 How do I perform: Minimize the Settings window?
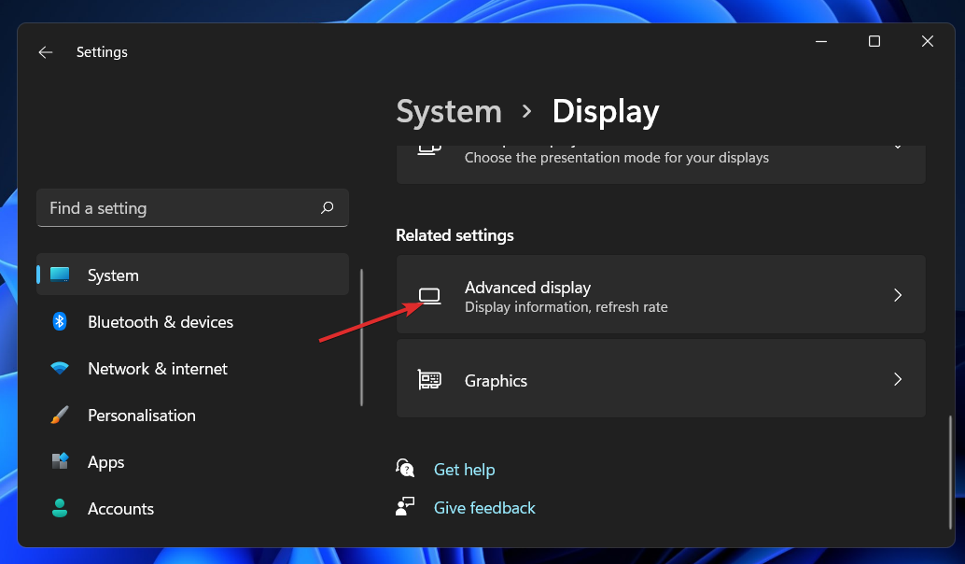coord(821,41)
